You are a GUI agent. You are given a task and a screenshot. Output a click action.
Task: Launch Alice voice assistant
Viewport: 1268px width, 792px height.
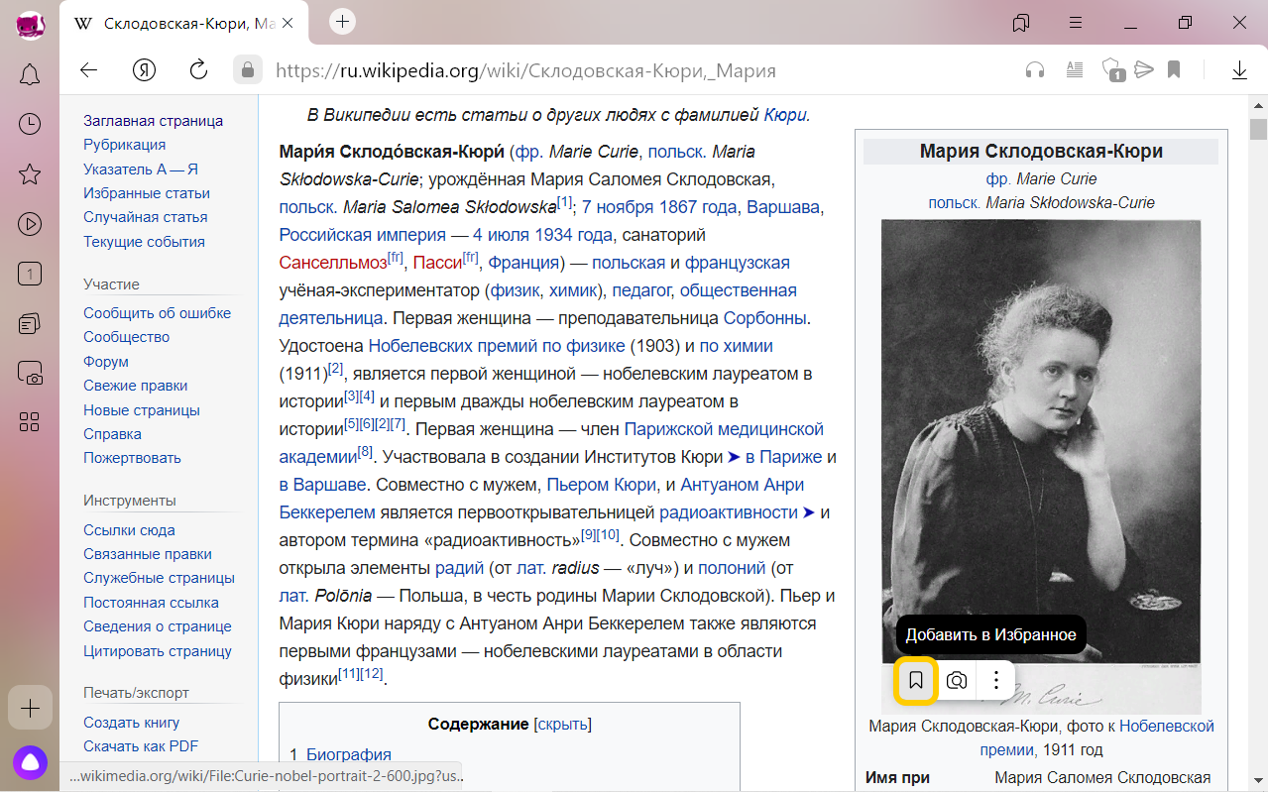pos(30,761)
